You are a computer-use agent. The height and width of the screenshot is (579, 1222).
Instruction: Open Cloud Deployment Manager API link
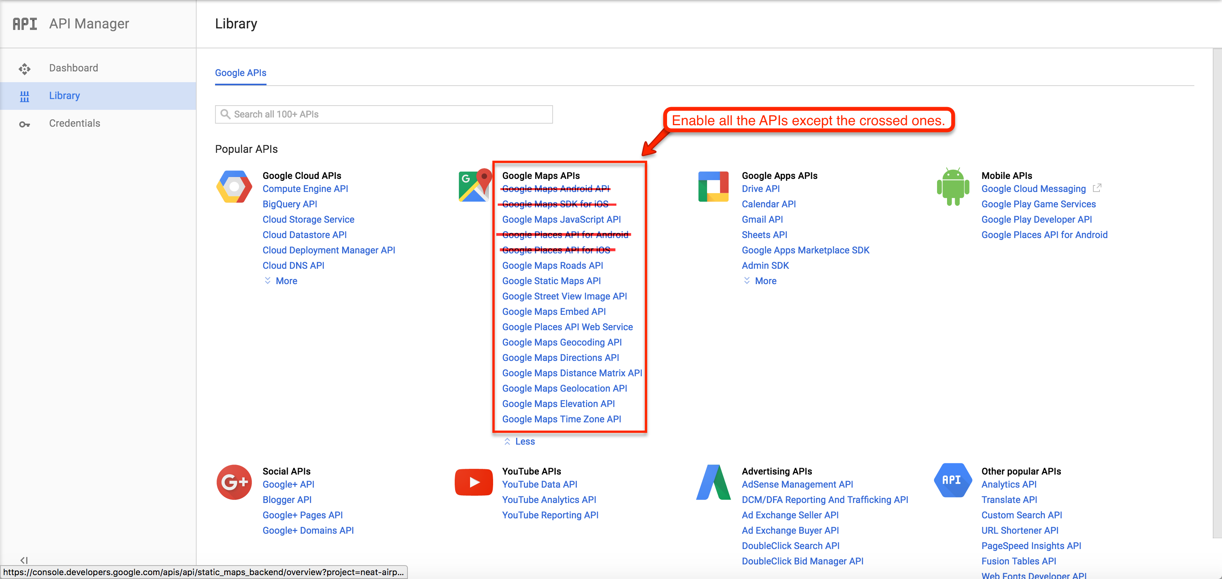tap(329, 250)
